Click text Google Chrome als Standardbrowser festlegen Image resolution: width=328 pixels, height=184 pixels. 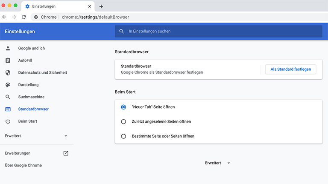162,72
